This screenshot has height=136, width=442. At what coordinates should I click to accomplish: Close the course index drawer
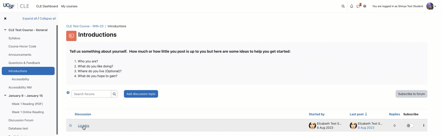coord(5,18)
